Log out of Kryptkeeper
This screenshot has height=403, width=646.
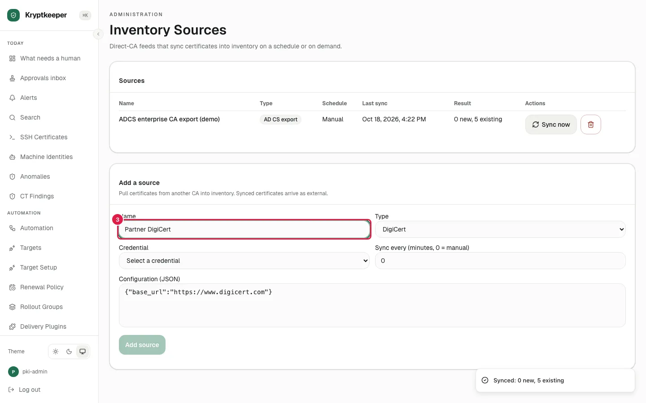tap(25, 390)
